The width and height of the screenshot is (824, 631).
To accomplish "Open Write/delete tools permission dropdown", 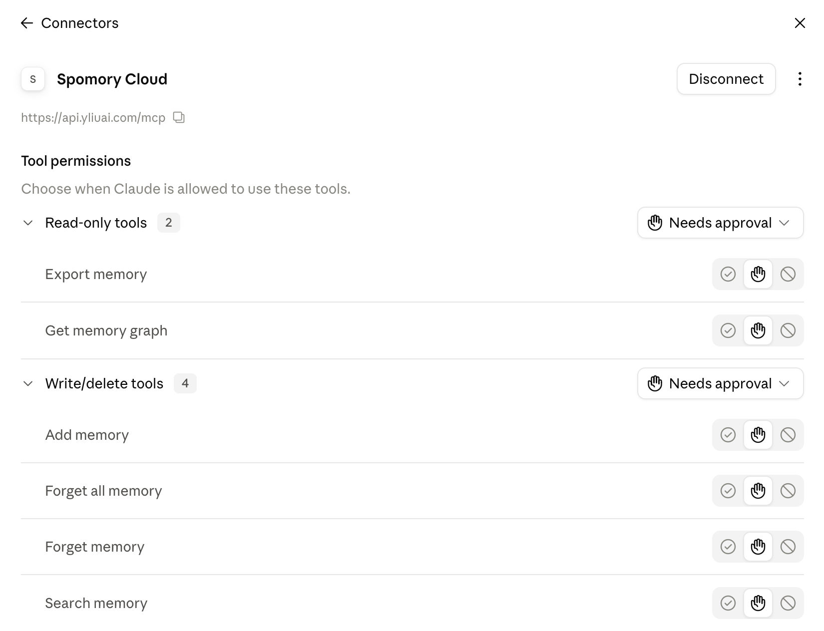I will pos(720,383).
